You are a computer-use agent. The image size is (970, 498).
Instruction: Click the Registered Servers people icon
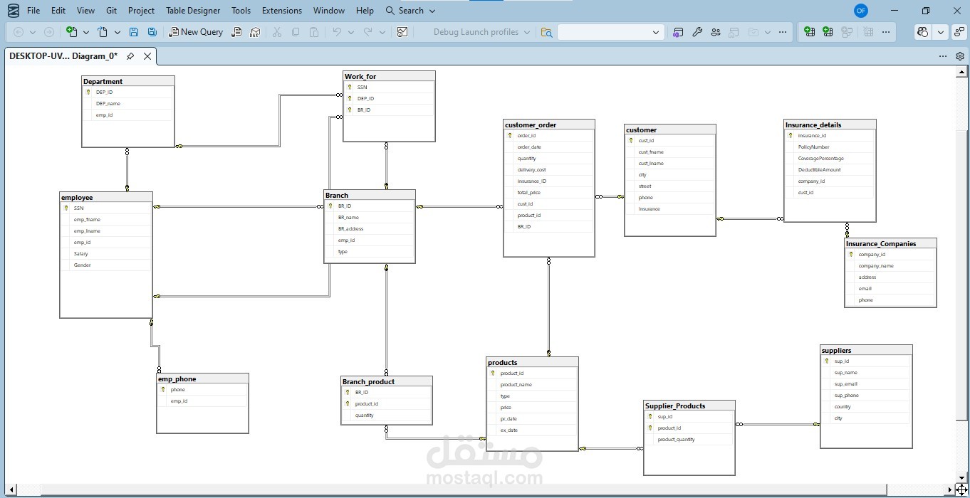pos(716,32)
